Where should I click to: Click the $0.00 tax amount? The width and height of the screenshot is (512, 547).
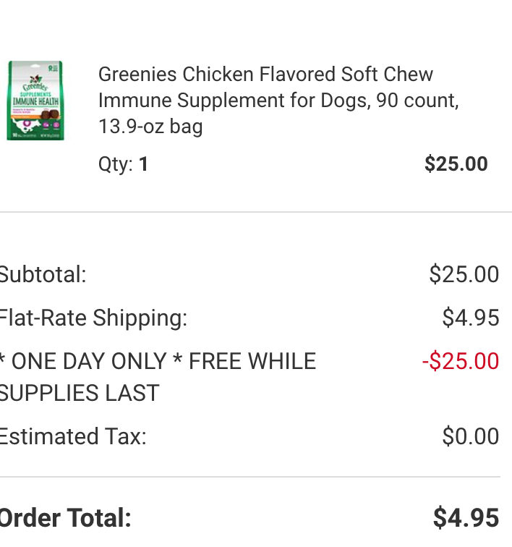471,436
